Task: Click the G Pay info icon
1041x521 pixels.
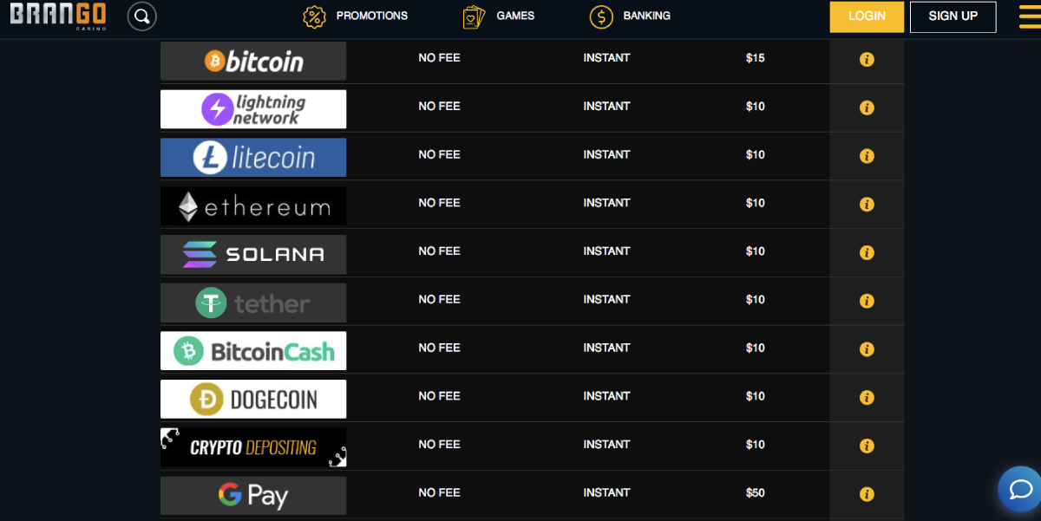Action: click(x=866, y=494)
